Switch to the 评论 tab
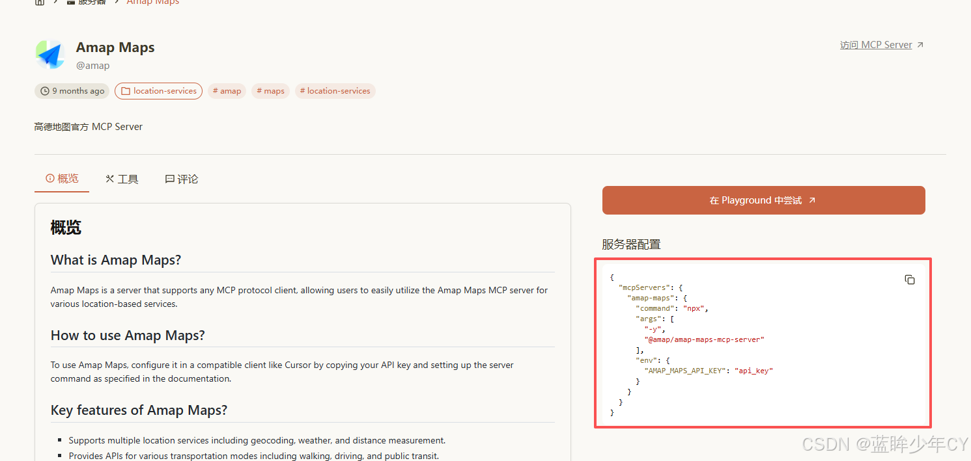The height and width of the screenshot is (461, 971). 182,179
